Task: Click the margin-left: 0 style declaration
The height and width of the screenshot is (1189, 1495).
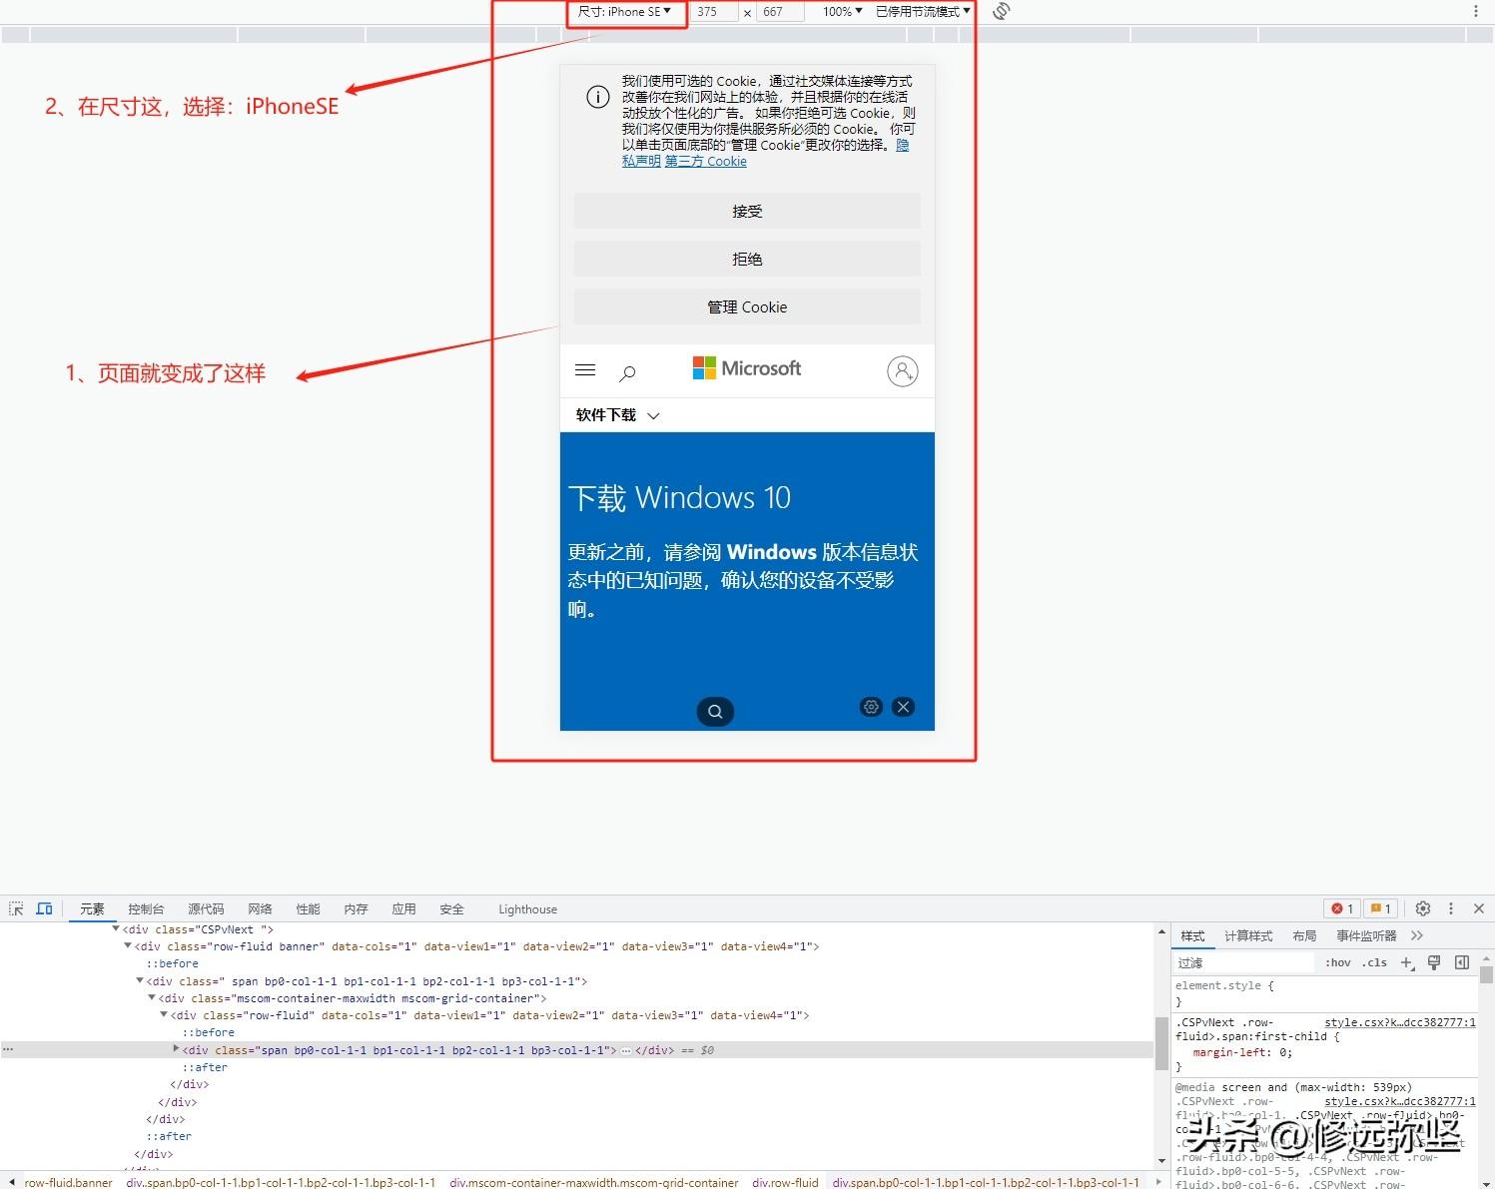Action: tap(1242, 1052)
